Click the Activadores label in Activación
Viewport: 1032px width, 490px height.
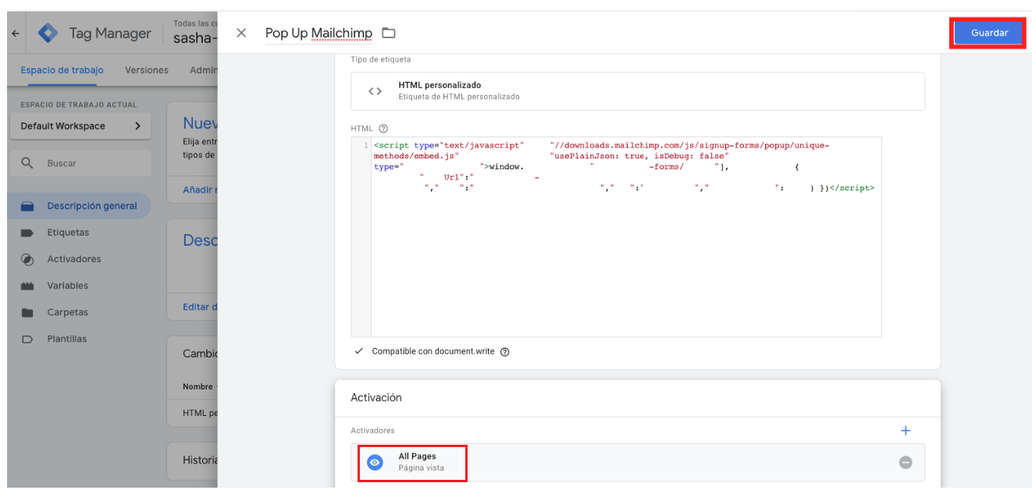tap(373, 430)
